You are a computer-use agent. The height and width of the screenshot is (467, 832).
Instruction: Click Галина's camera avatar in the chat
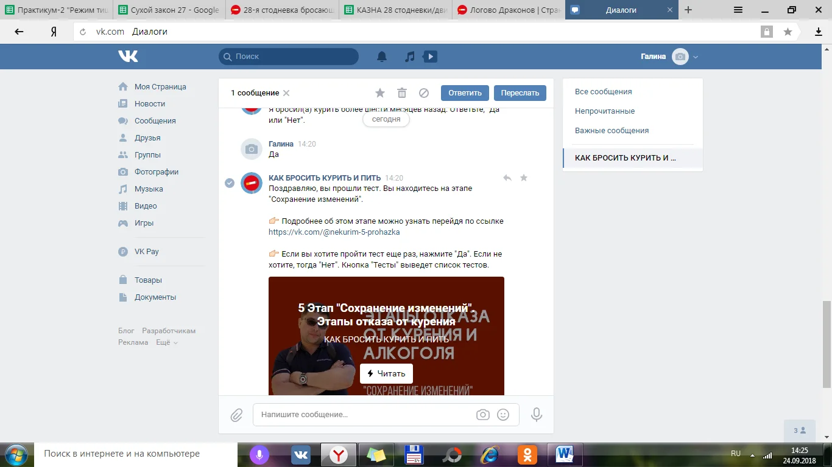coord(252,148)
